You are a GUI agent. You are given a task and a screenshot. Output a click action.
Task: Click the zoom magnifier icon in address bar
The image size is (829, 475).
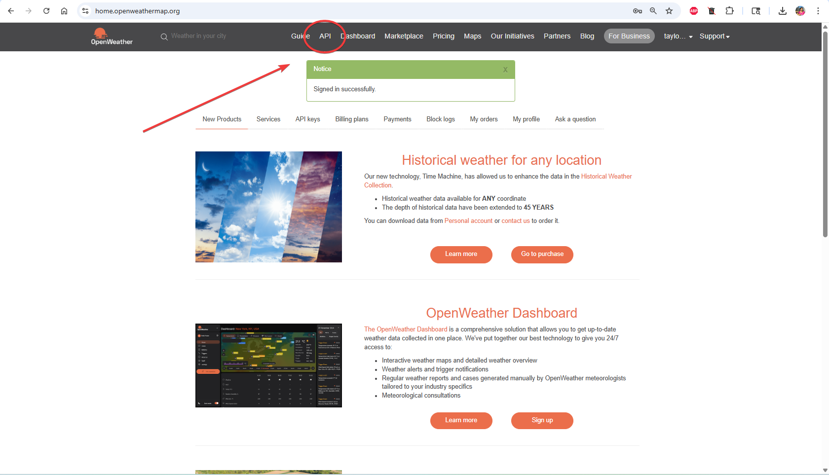coord(653,11)
